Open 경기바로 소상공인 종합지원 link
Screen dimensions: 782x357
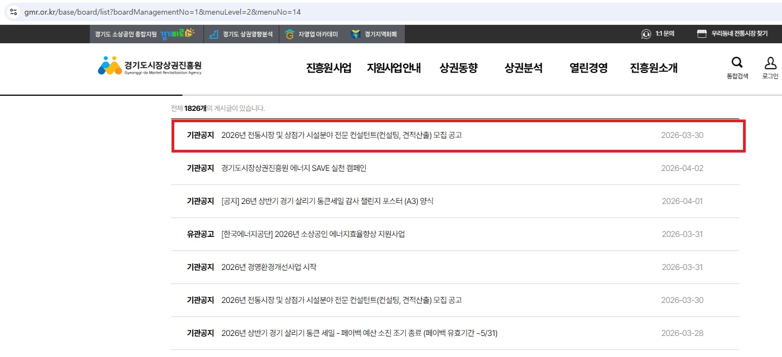[x=144, y=34]
